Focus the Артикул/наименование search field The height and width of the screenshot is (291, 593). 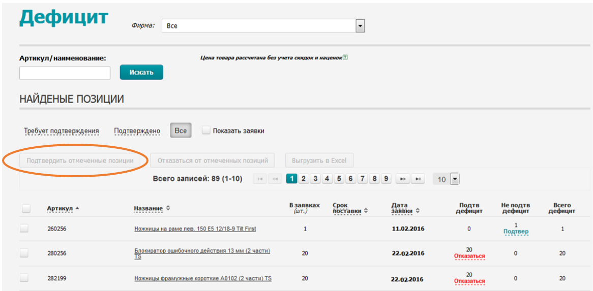pyautogui.click(x=65, y=73)
